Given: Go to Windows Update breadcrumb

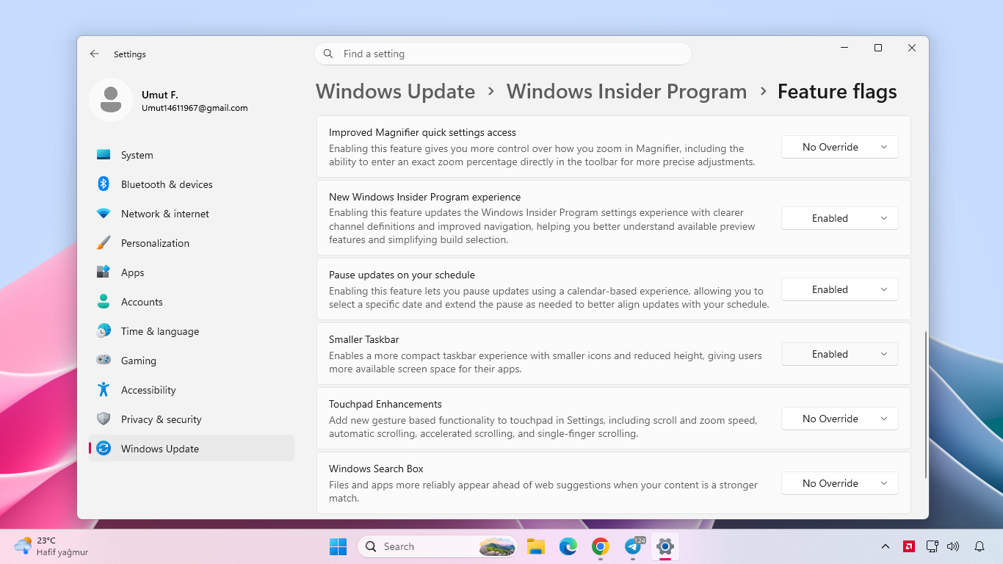Looking at the screenshot, I should pos(396,91).
